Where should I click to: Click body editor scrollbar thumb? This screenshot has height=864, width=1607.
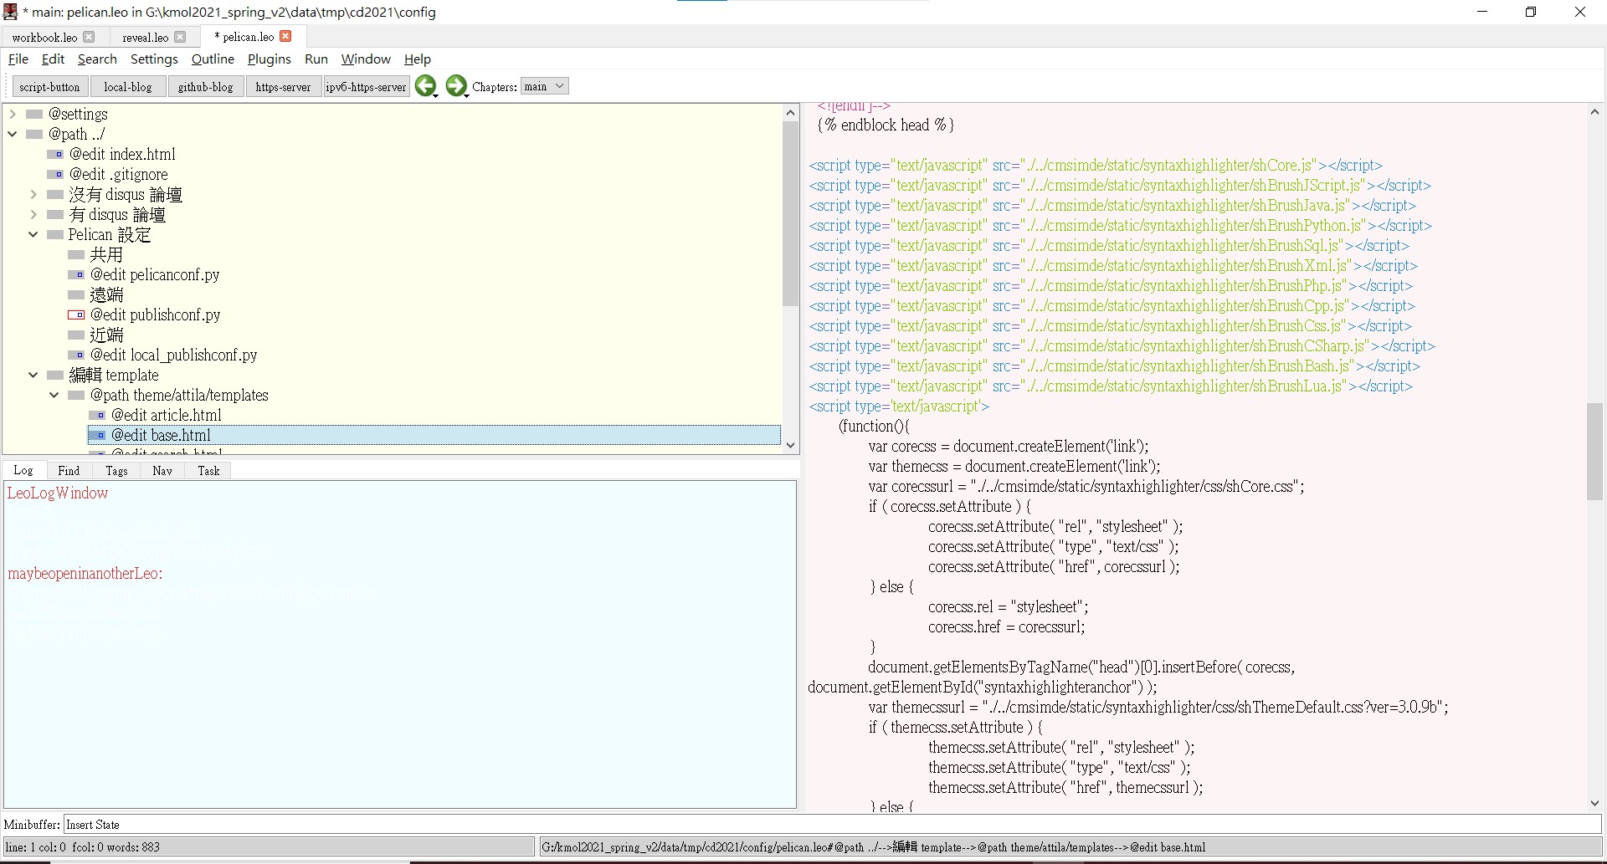coord(1594,452)
